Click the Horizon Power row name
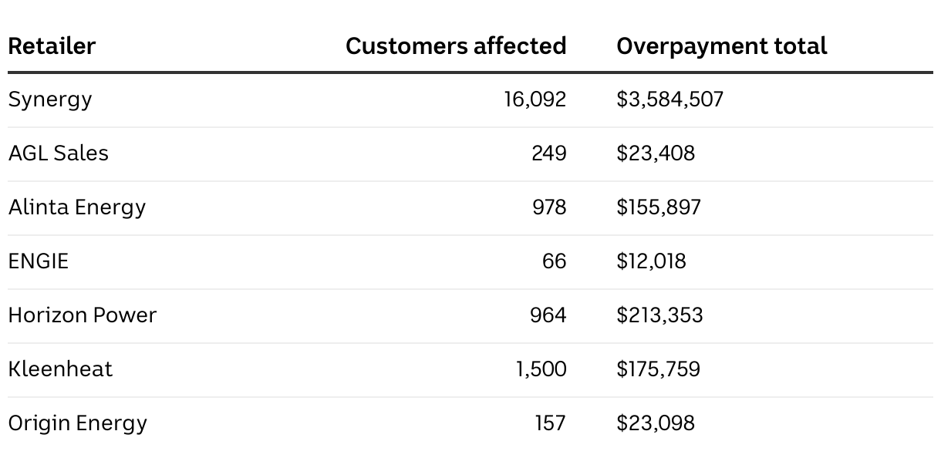 click(x=83, y=315)
